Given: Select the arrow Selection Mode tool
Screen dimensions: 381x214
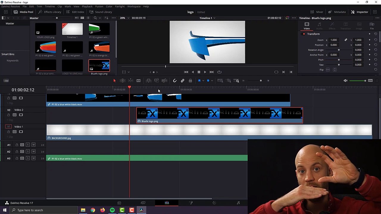Looking at the screenshot, I should (114, 81).
